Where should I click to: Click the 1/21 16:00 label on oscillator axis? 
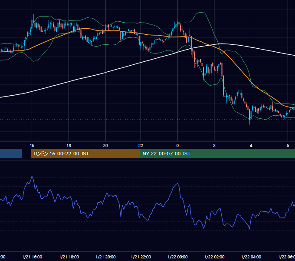(x=32, y=257)
